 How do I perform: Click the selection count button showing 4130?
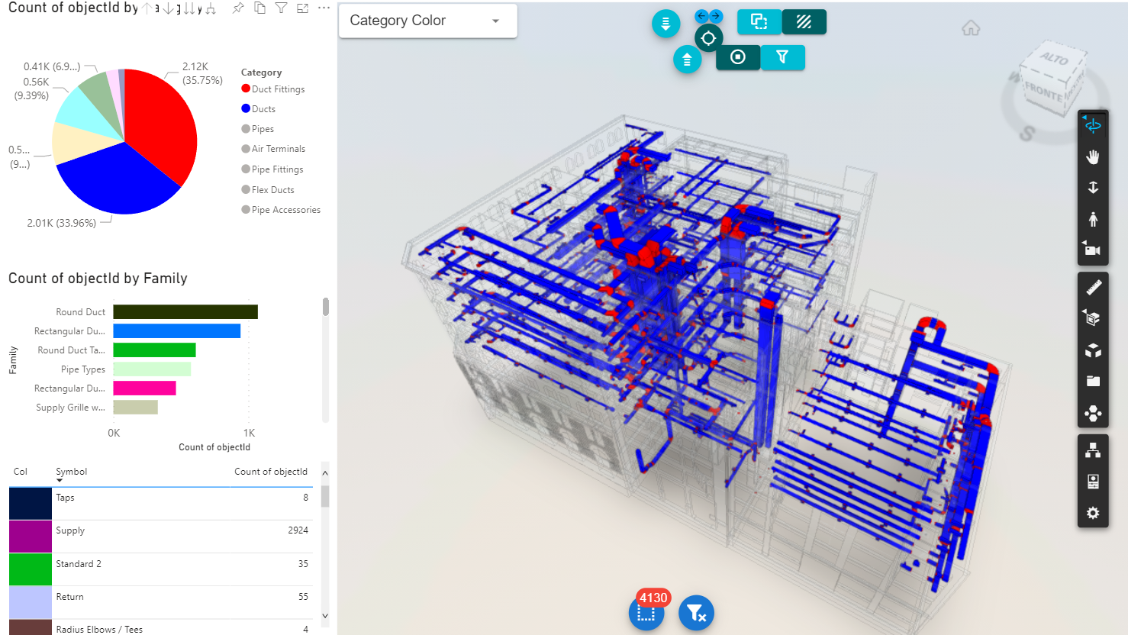pyautogui.click(x=646, y=614)
